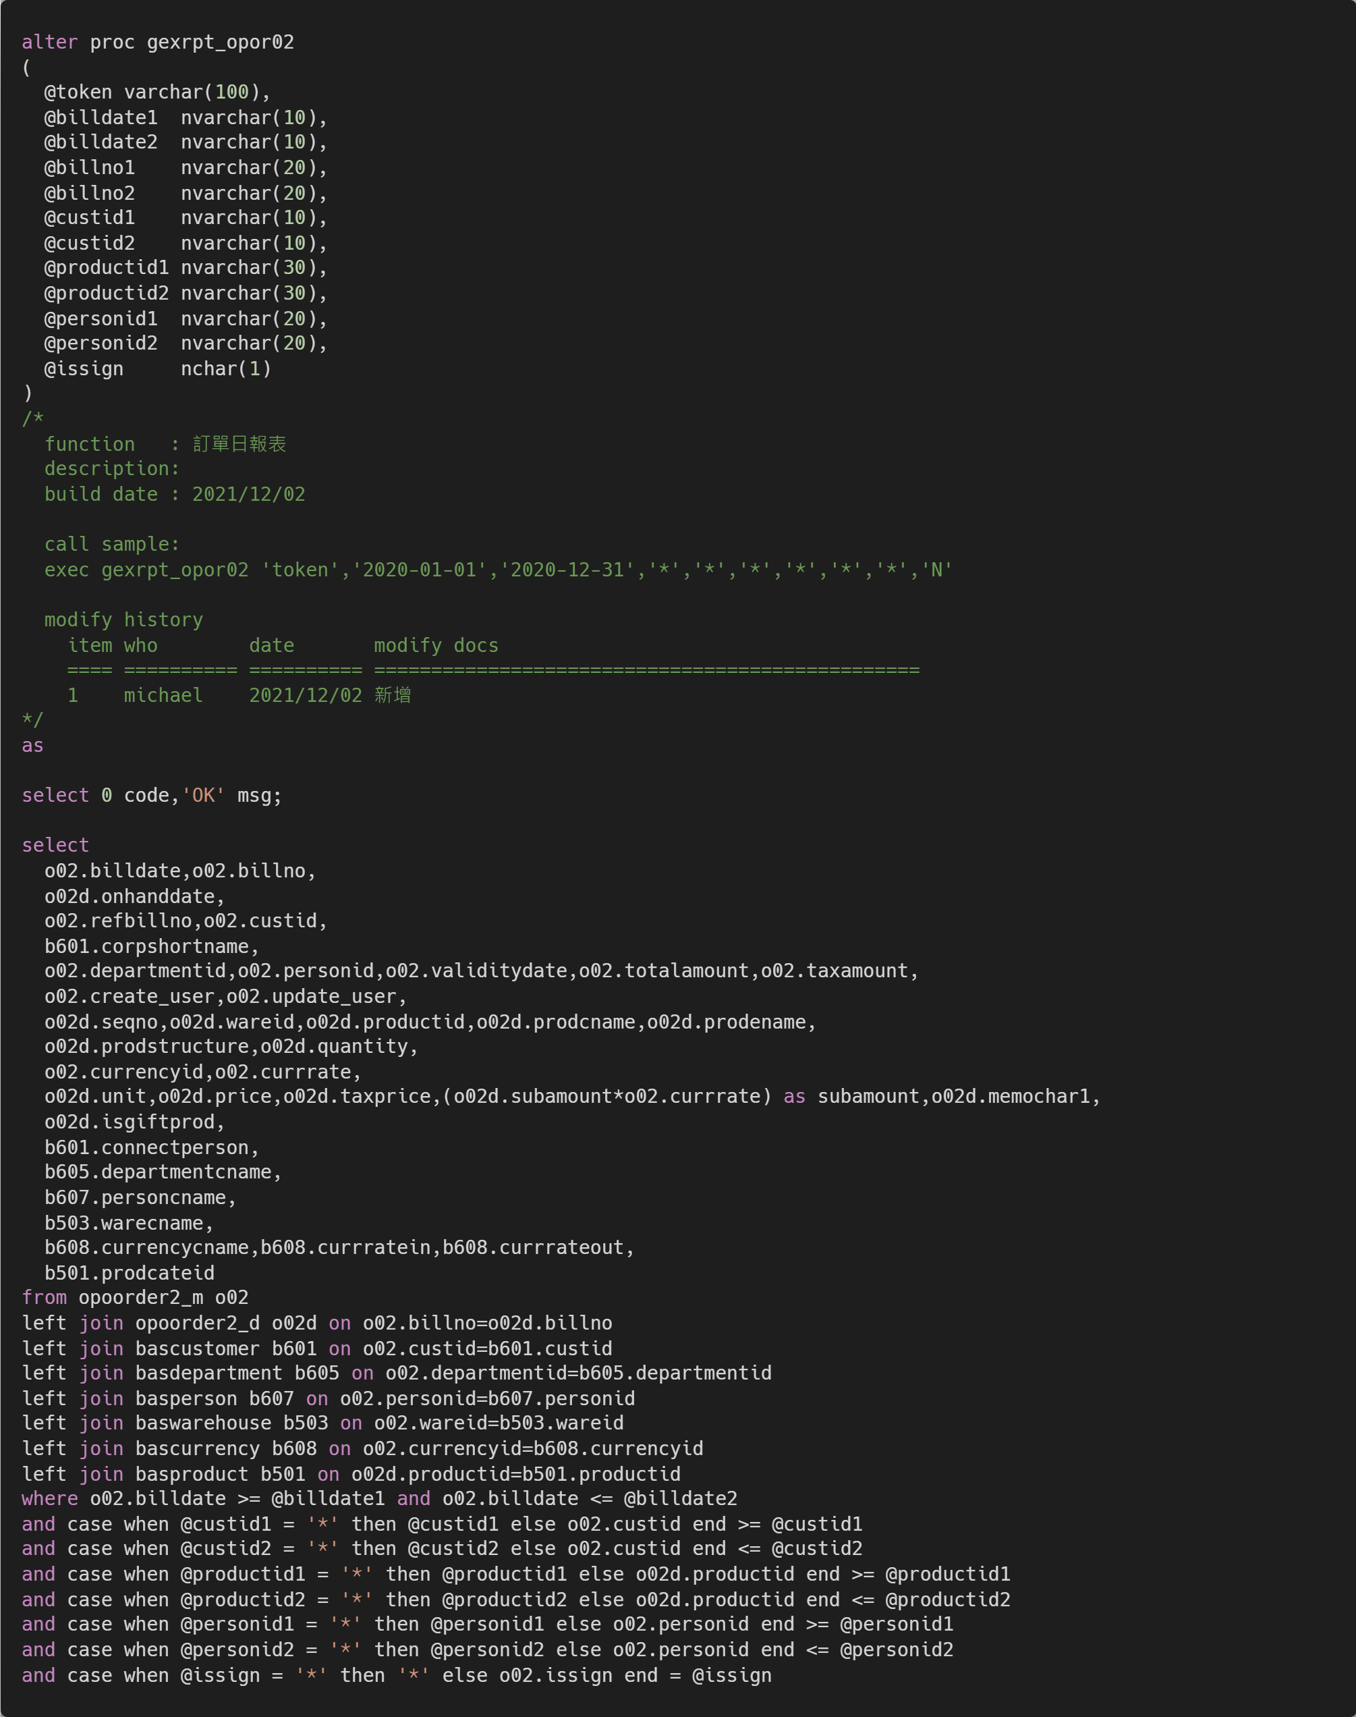Screen dimensions: 1356x1717
Task: Click the 'from' keyword before opoorder2_m
Action: pyautogui.click(x=45, y=1297)
